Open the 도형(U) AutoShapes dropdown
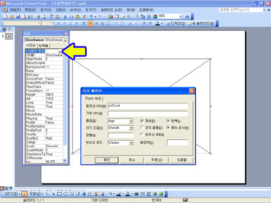271x203 pixels. click(x=36, y=194)
